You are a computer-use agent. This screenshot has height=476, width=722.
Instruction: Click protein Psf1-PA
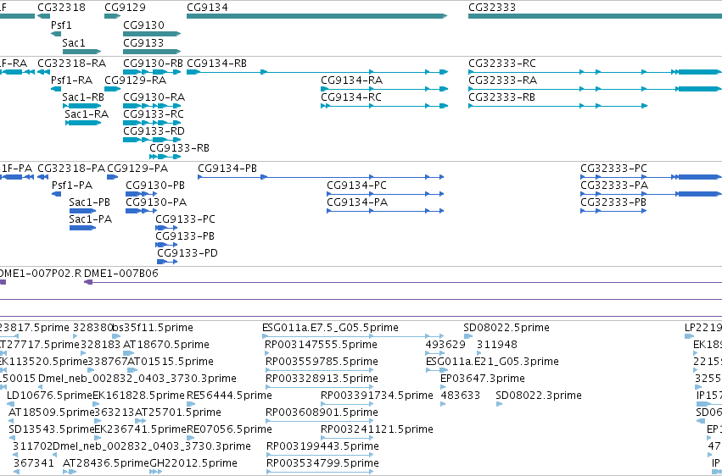(x=57, y=194)
